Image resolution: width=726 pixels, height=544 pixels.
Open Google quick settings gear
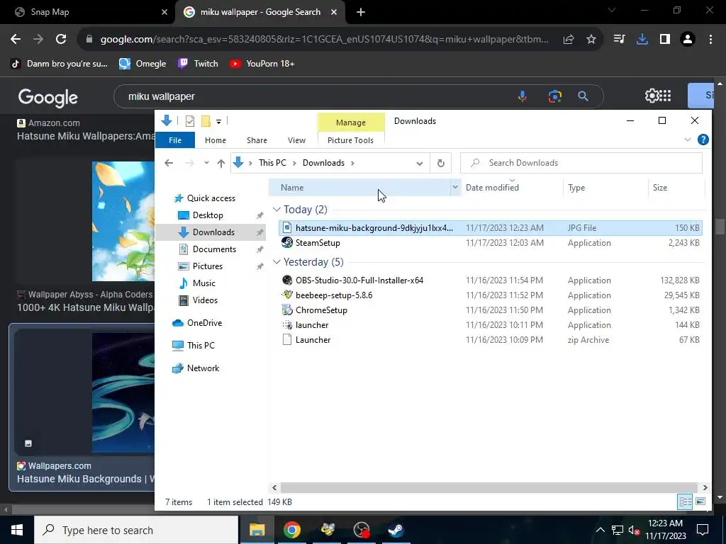point(652,96)
